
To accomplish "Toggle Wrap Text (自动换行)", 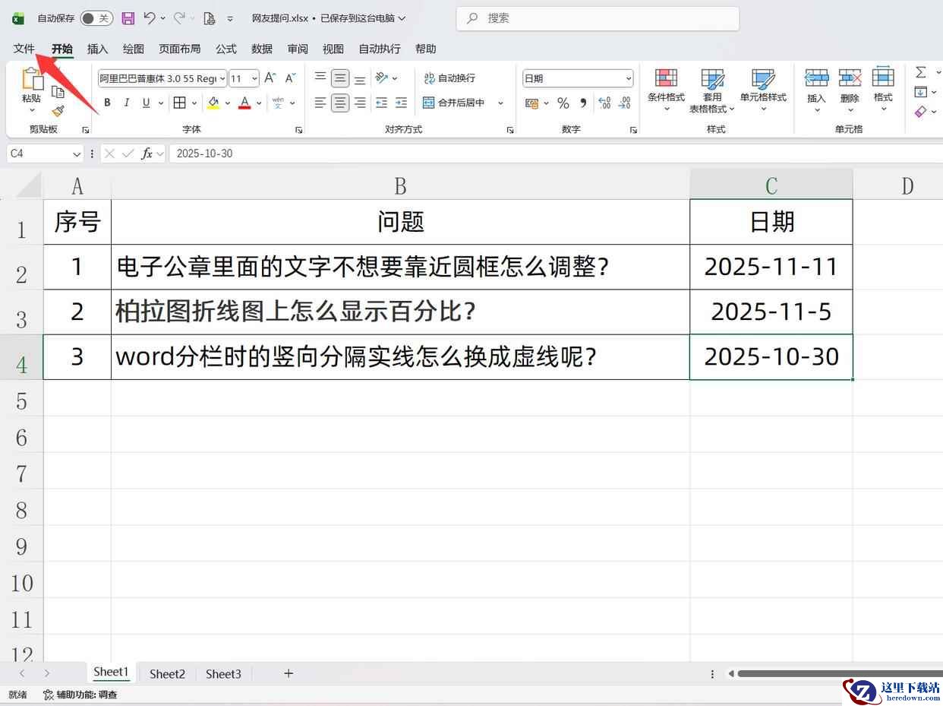I will [449, 78].
